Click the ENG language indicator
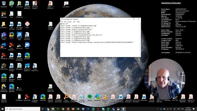This screenshot has width=197, height=111. pyautogui.click(x=183, y=109)
